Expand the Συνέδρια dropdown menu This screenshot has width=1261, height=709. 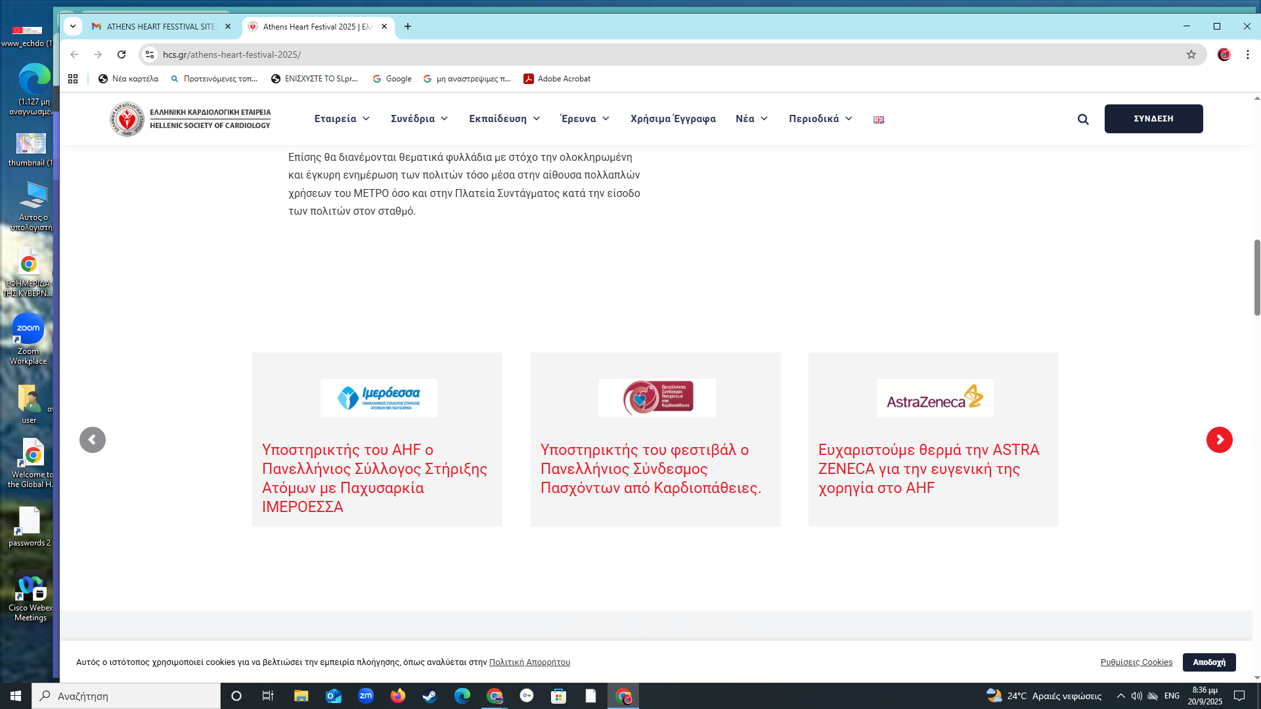click(419, 119)
